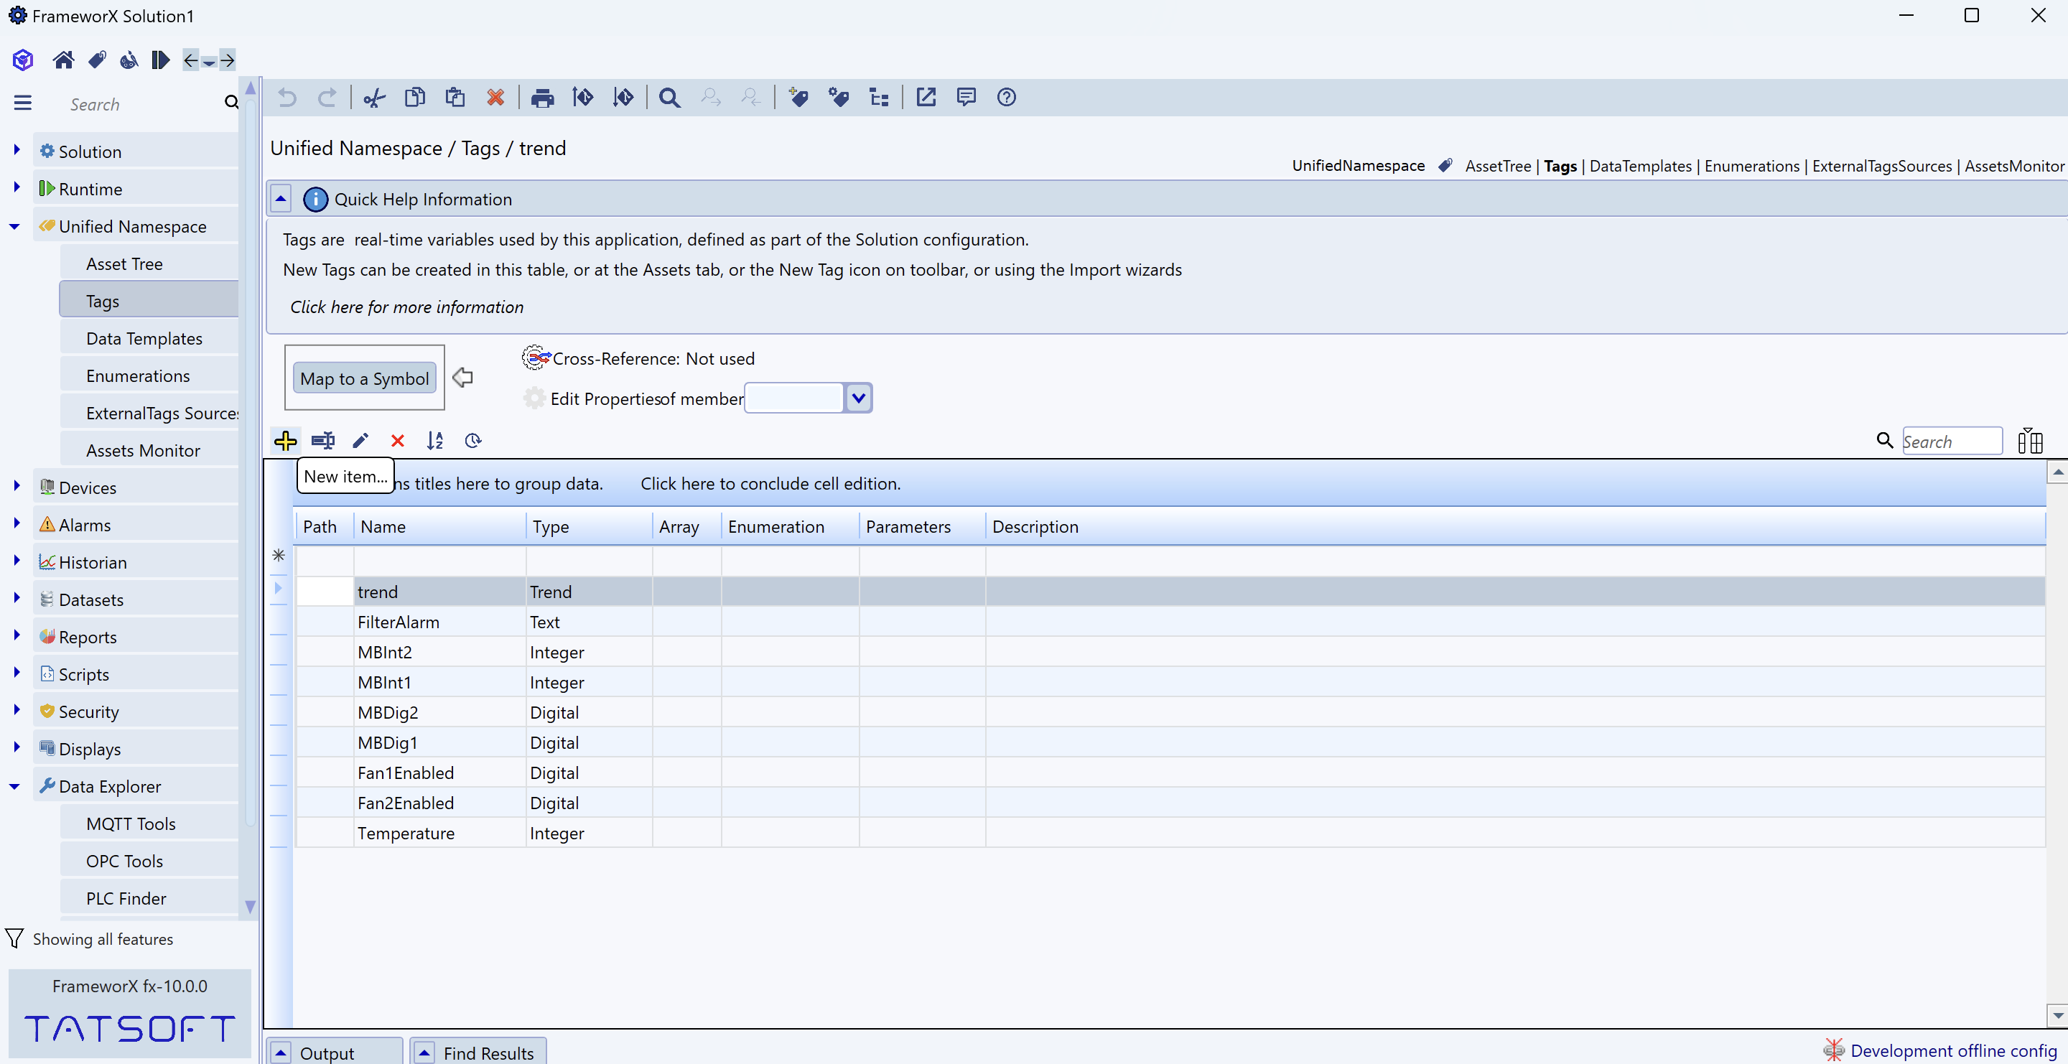Click the tree hierarchy toolbar icon

click(x=879, y=98)
